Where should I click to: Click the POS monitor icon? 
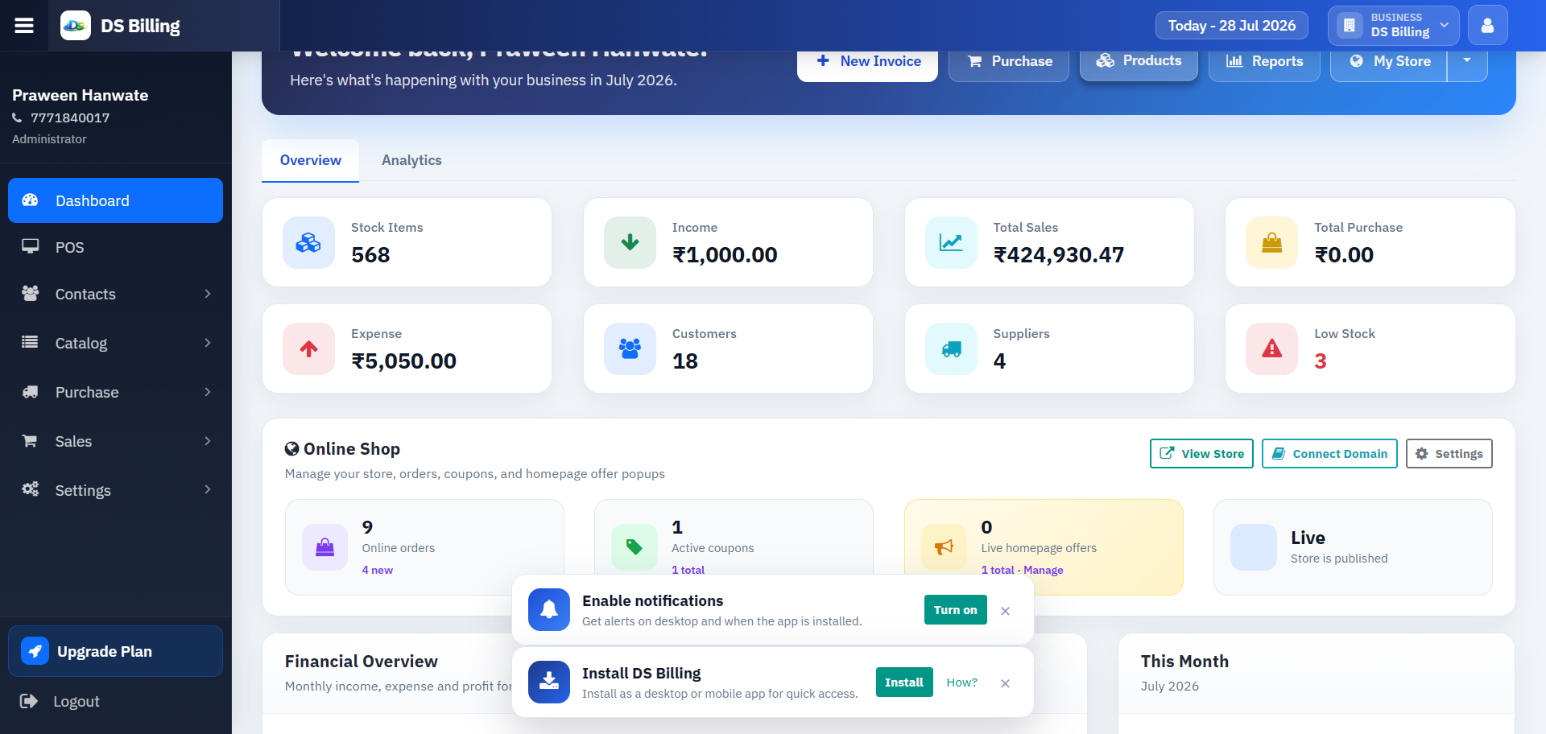30,246
